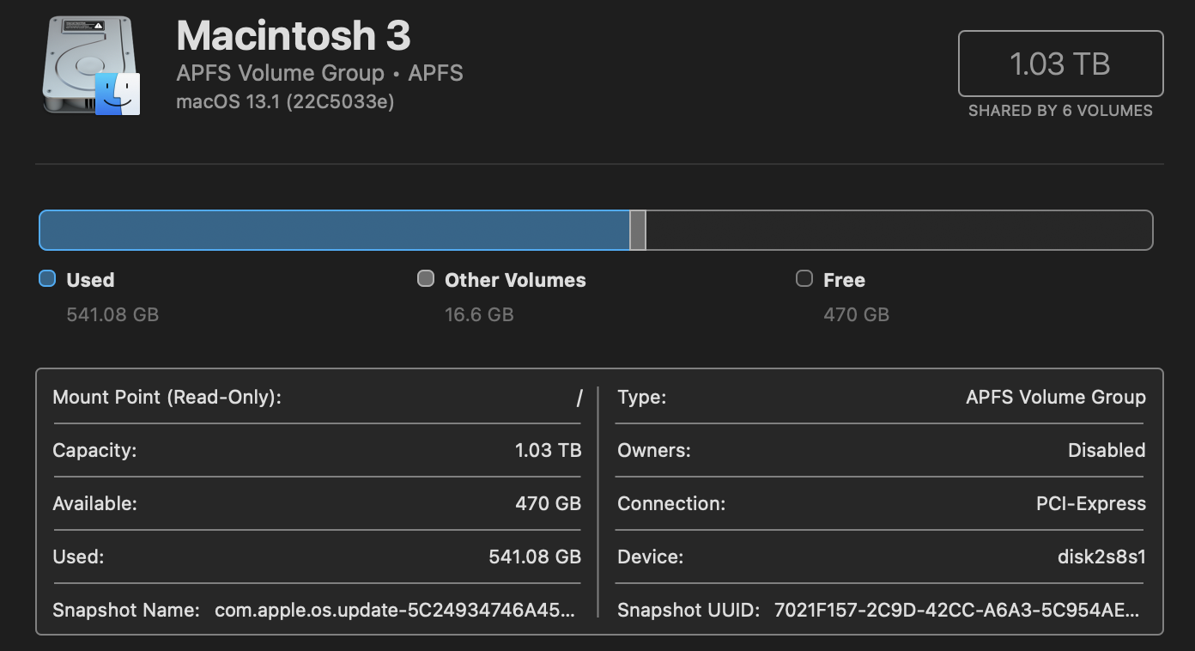Click the gray Other Volumes legend swatch

click(x=426, y=278)
